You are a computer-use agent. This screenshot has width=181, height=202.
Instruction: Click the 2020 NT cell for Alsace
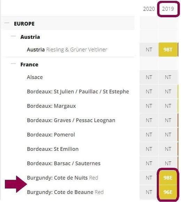[149, 77]
